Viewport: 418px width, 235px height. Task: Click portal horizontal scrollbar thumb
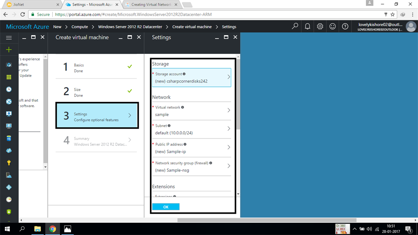pos(267,220)
